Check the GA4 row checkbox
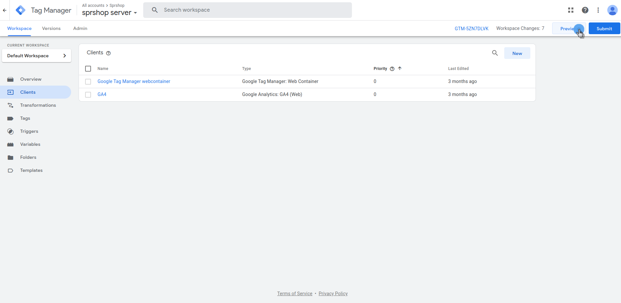The image size is (621, 303). [88, 95]
